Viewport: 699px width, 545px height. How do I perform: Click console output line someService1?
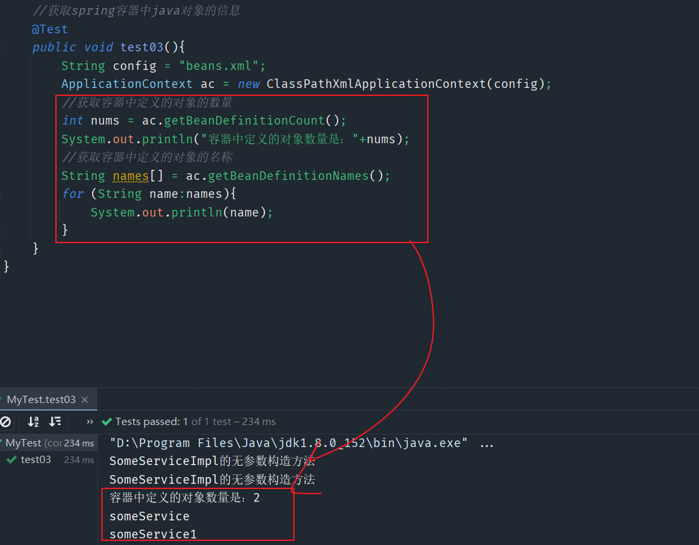[153, 534]
